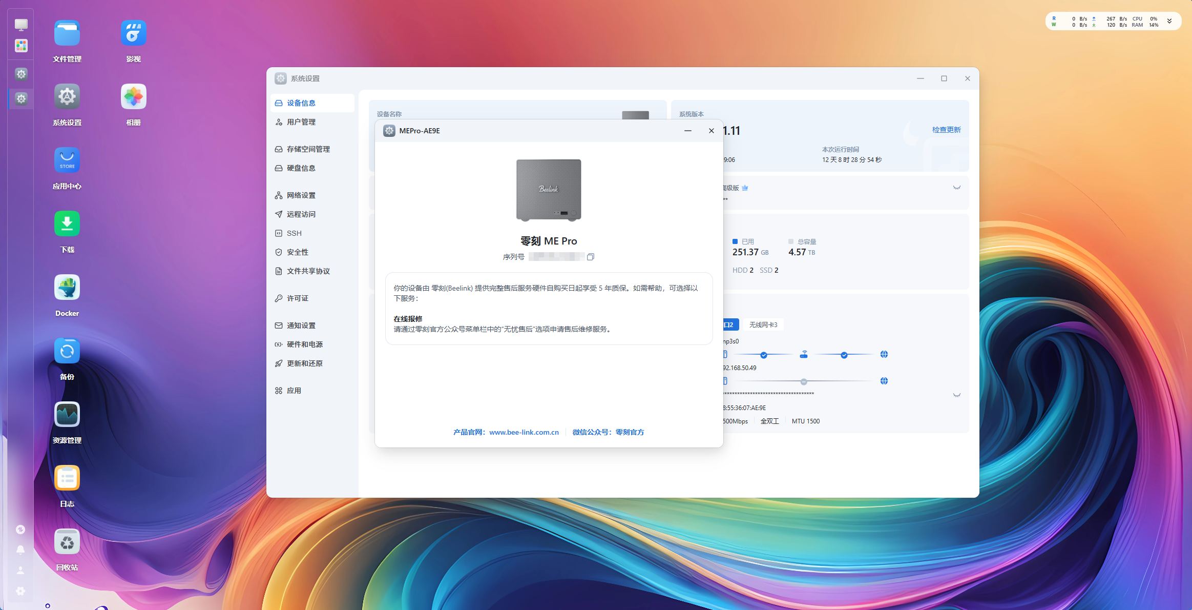Click the 检查更新 update link

coord(946,129)
